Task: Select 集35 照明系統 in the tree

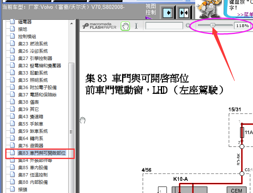Action: pyautogui.click(x=33, y=80)
